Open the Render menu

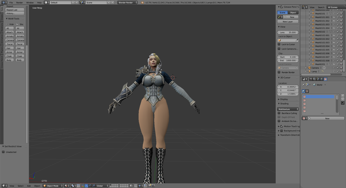click(19, 2)
